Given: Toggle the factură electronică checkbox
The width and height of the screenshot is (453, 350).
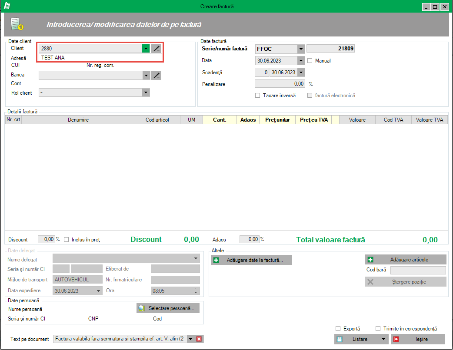Looking at the screenshot, I should 310,96.
